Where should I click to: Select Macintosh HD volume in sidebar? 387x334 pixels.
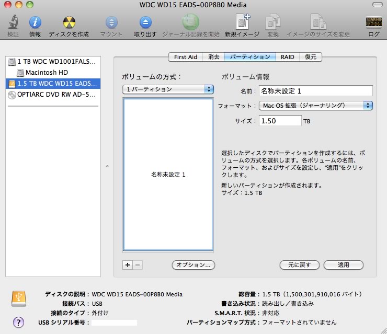click(47, 72)
